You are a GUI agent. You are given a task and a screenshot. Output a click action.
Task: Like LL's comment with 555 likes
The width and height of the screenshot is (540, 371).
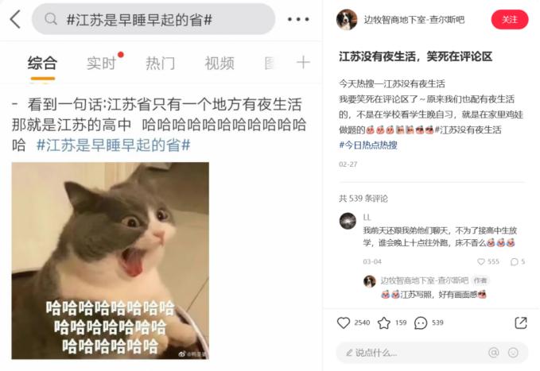point(481,261)
